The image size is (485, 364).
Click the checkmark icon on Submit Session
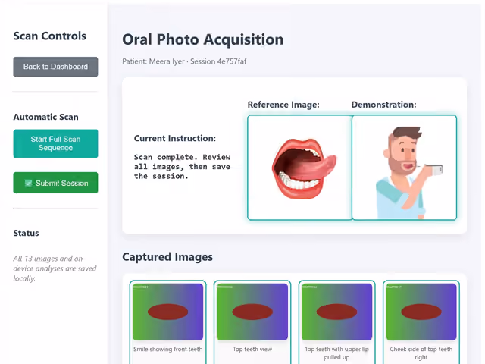click(x=28, y=183)
